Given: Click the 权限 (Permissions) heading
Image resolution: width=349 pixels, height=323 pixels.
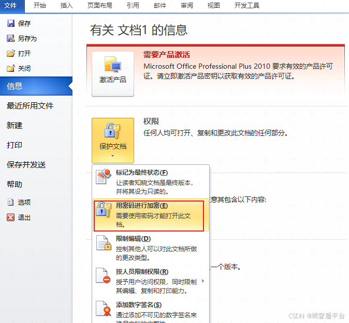Looking at the screenshot, I should click(x=151, y=121).
